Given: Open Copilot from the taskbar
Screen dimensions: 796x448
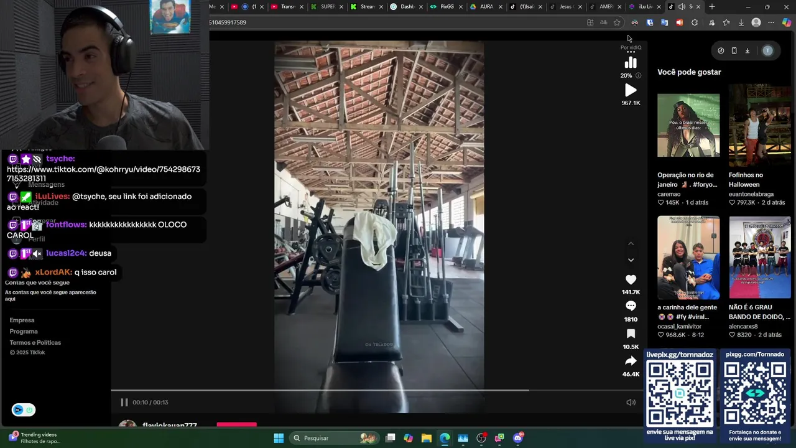Looking at the screenshot, I should [408, 438].
